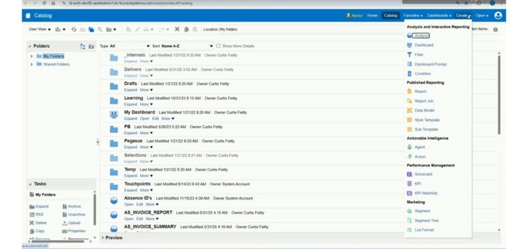Open the user profile avatar icon
This screenshot has height=249, width=528.
498,15
